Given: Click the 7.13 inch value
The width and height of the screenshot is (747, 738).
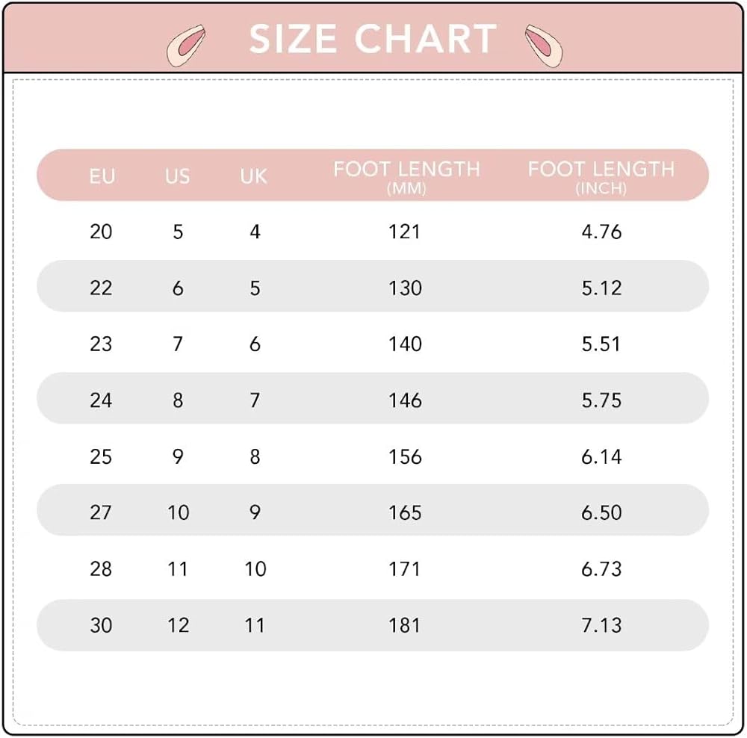Looking at the screenshot, I should 601,625.
